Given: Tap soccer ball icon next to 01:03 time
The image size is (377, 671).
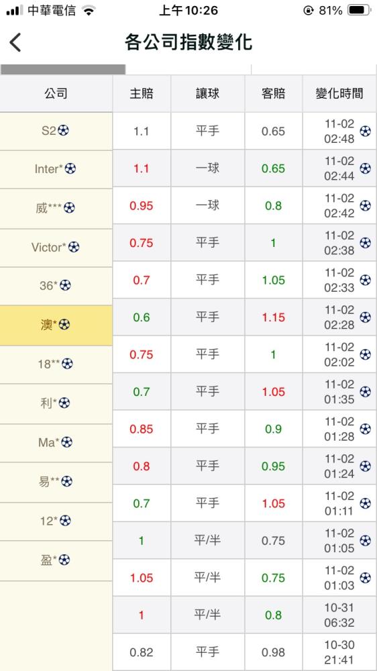Looking at the screenshot, I should click(x=365, y=578).
